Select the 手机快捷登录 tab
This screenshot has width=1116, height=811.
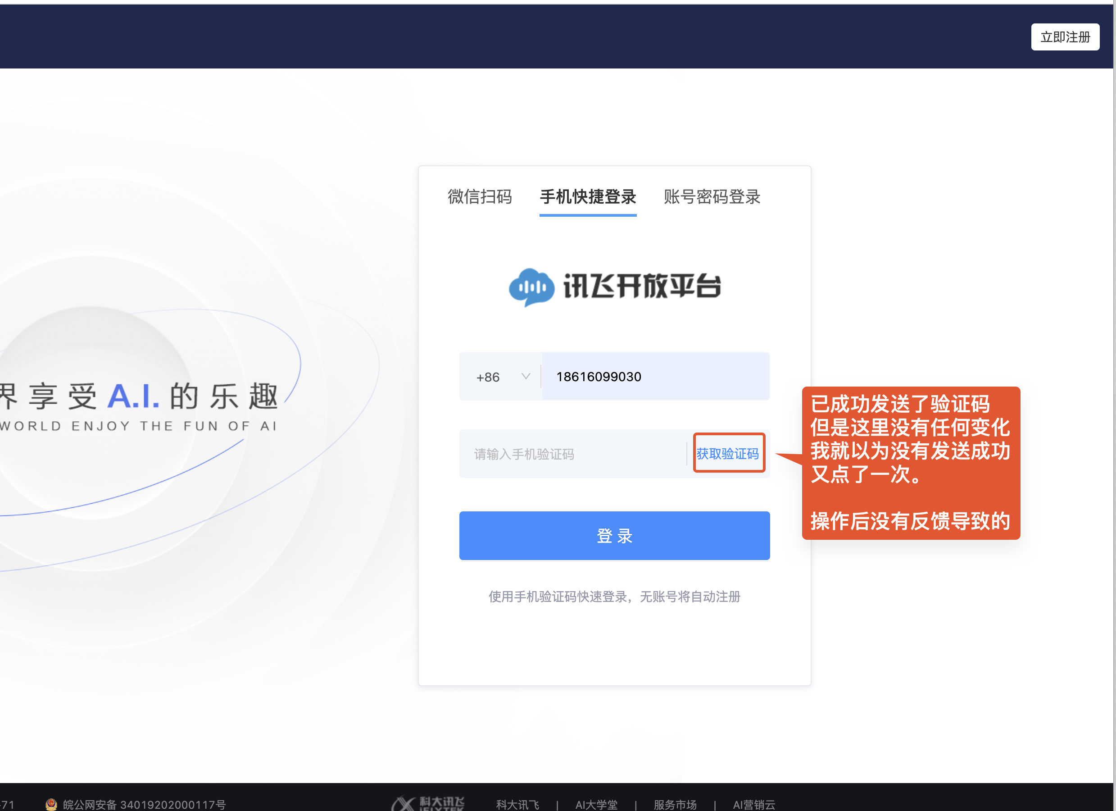click(588, 196)
